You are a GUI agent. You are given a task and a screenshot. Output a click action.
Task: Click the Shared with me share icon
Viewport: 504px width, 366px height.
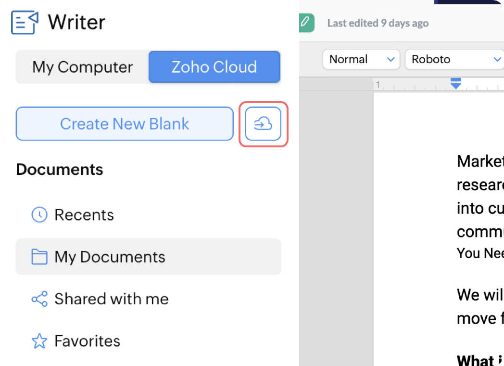[39, 299]
